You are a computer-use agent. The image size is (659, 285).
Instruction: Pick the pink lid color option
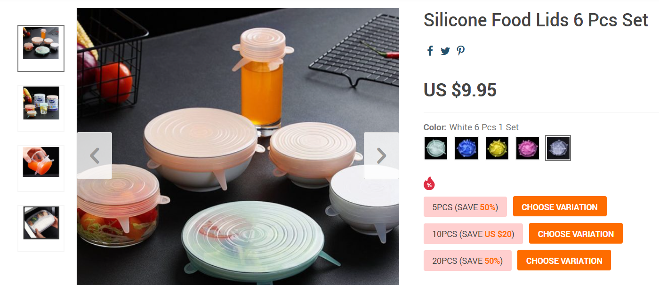click(528, 148)
